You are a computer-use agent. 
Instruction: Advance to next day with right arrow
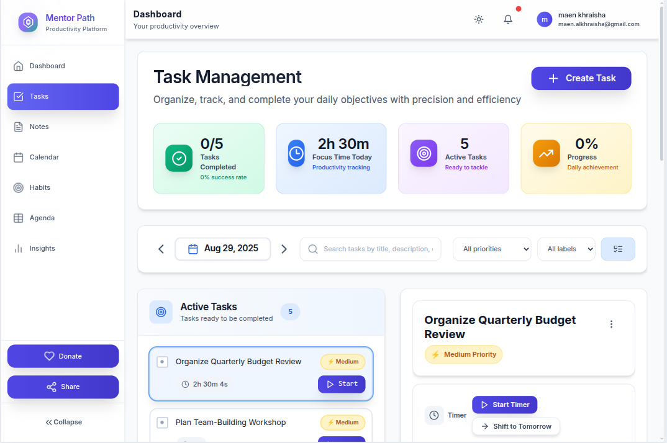point(284,249)
